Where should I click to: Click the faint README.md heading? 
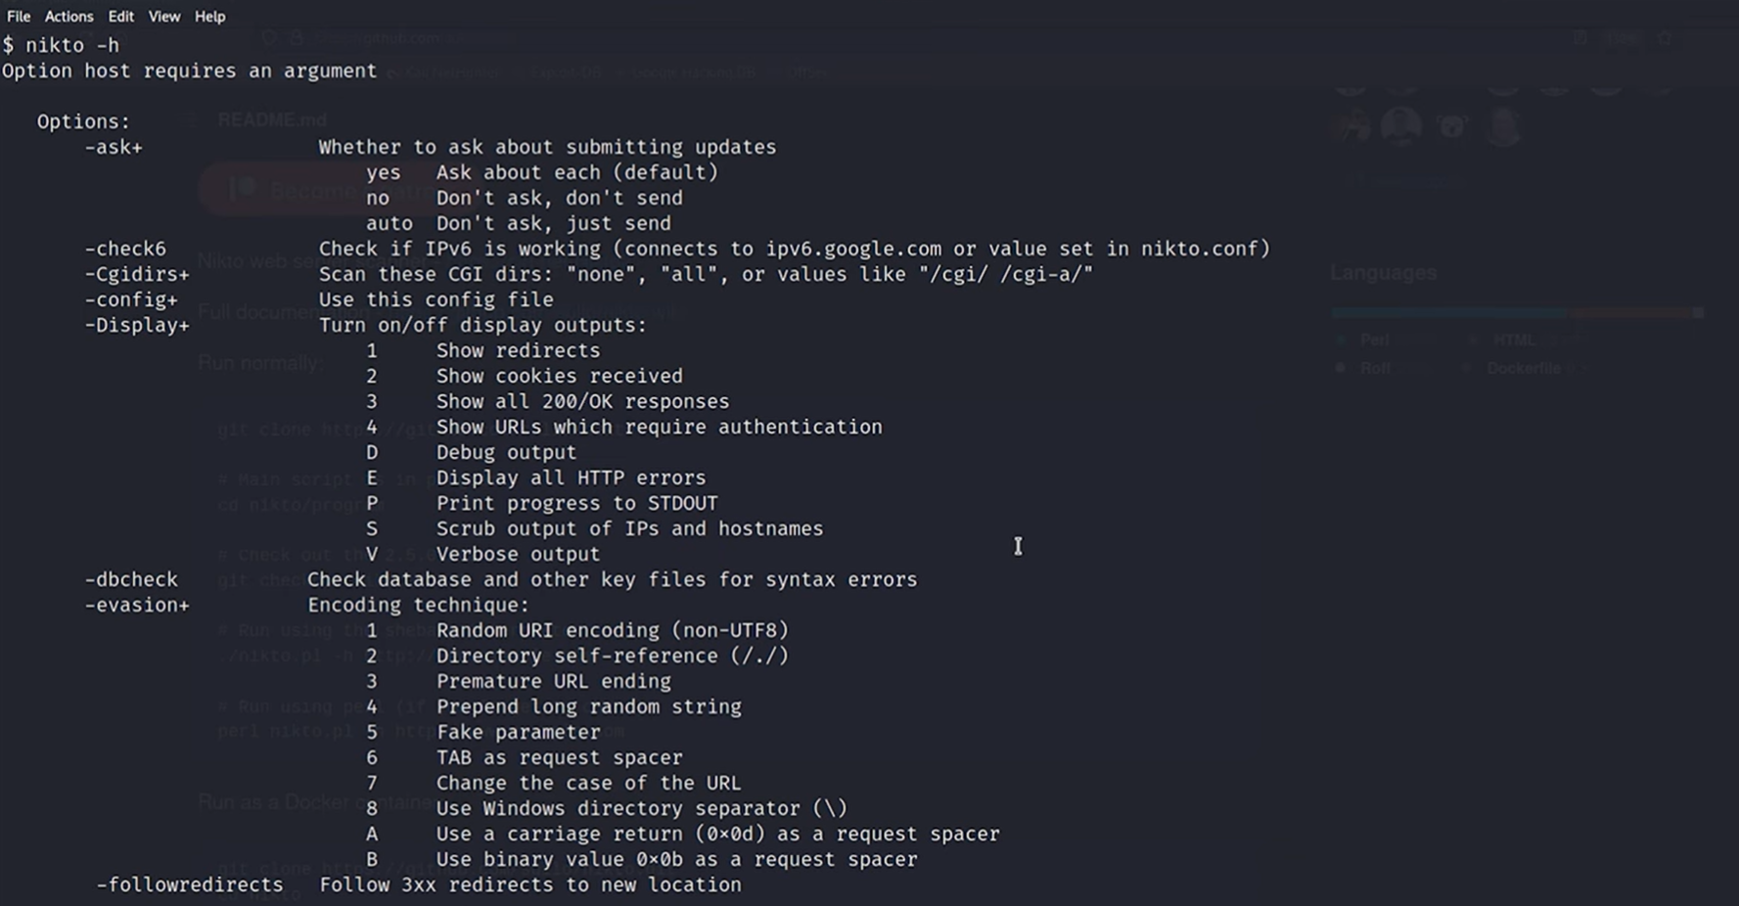272,120
